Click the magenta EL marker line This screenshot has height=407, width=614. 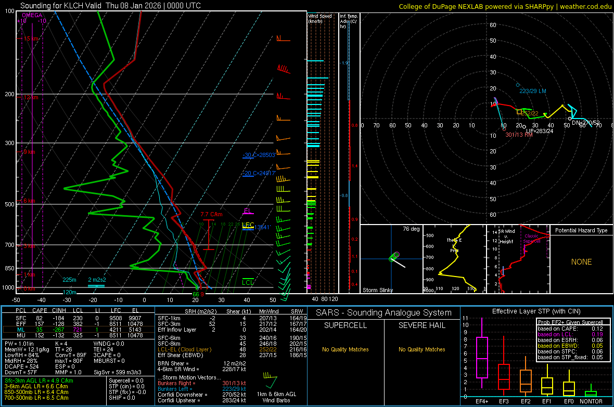(x=248, y=214)
